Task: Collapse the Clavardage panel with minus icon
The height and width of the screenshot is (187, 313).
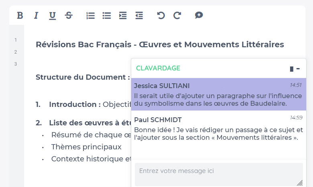Action: (298, 69)
